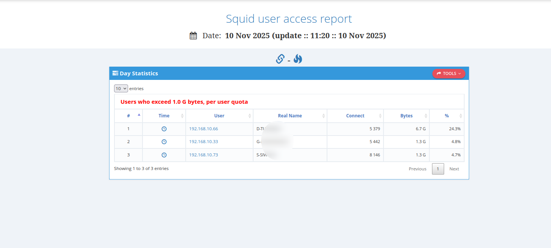Click row number 2 cell

click(x=128, y=142)
